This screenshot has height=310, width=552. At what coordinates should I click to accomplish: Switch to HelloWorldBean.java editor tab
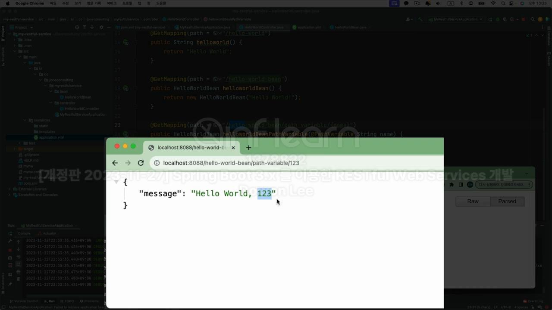tap(350, 27)
